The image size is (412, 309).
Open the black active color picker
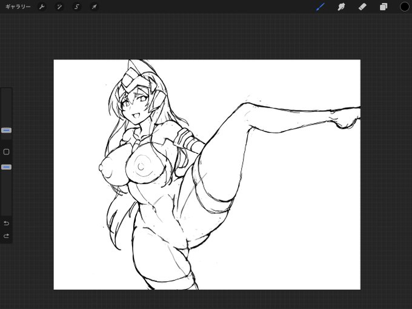[404, 7]
